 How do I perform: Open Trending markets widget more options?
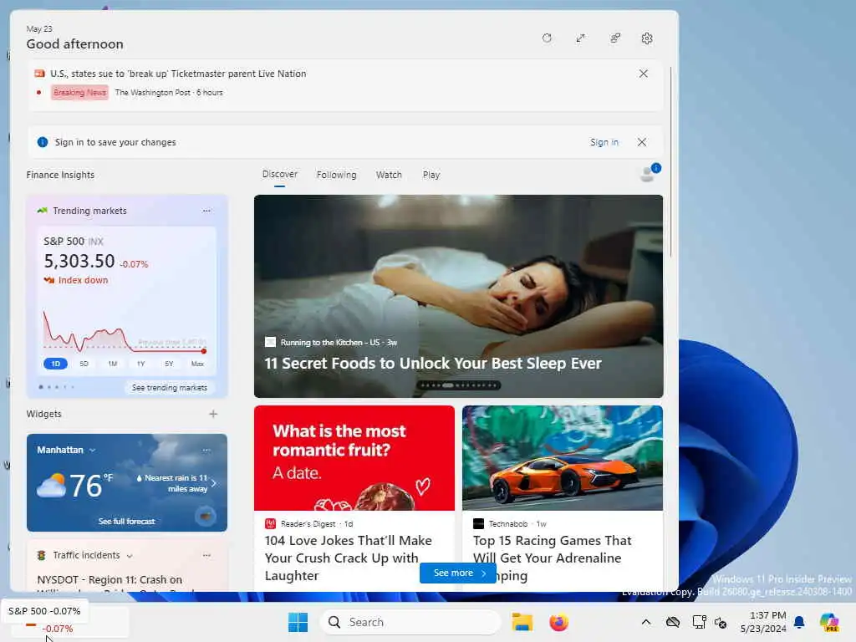(x=206, y=211)
